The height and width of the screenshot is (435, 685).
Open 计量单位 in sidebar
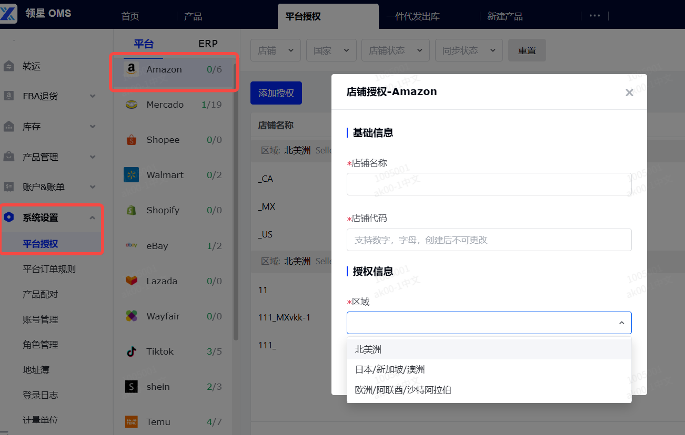click(41, 420)
